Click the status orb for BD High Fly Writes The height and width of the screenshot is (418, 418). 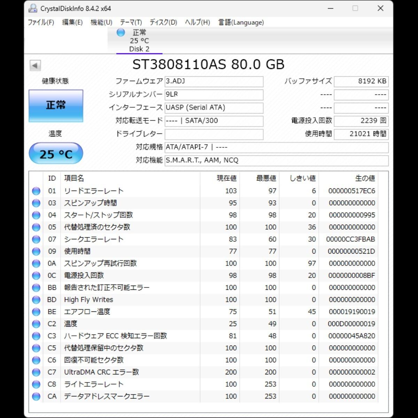[36, 300]
